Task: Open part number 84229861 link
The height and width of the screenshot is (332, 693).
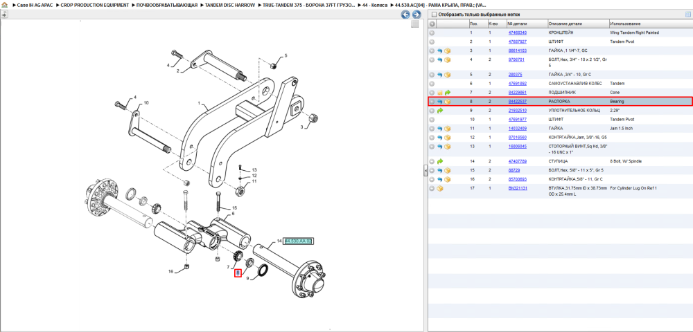Action: pyautogui.click(x=517, y=93)
